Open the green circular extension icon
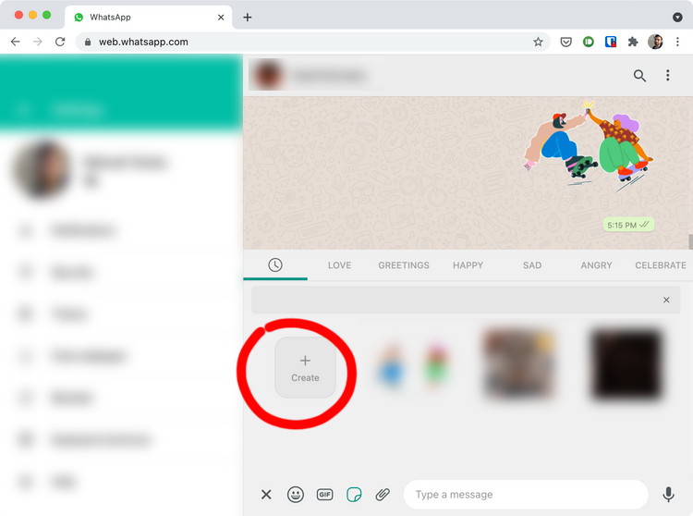Screen dimensions: 693x516 tap(589, 42)
